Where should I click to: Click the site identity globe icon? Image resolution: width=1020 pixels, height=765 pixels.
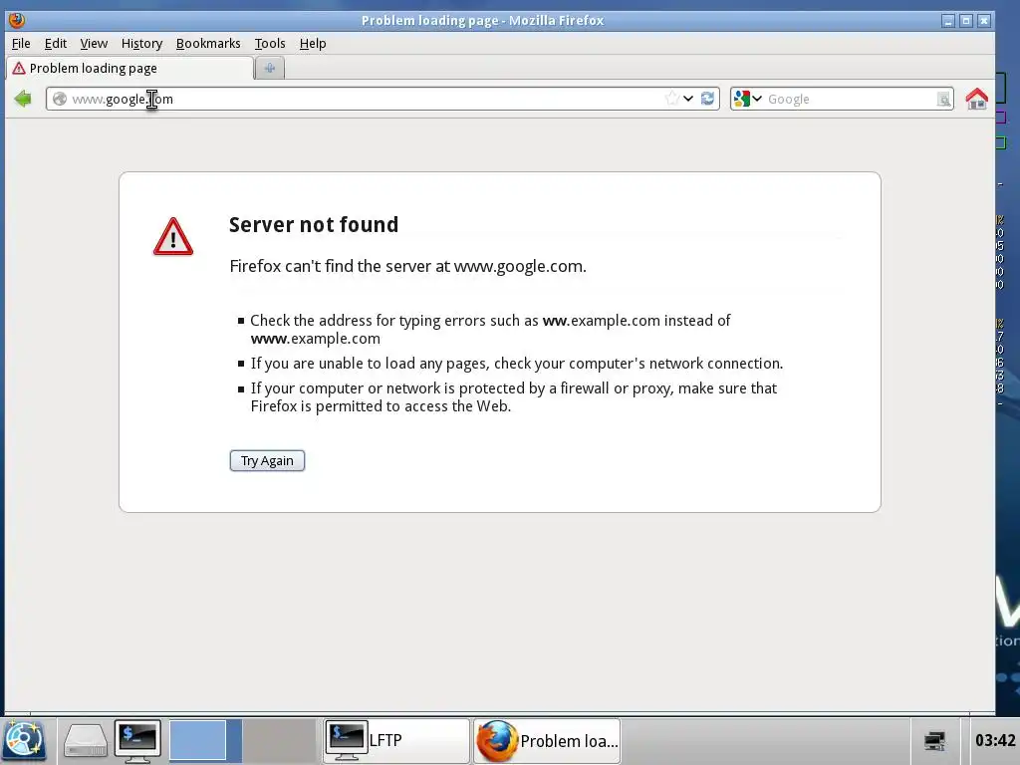click(60, 99)
